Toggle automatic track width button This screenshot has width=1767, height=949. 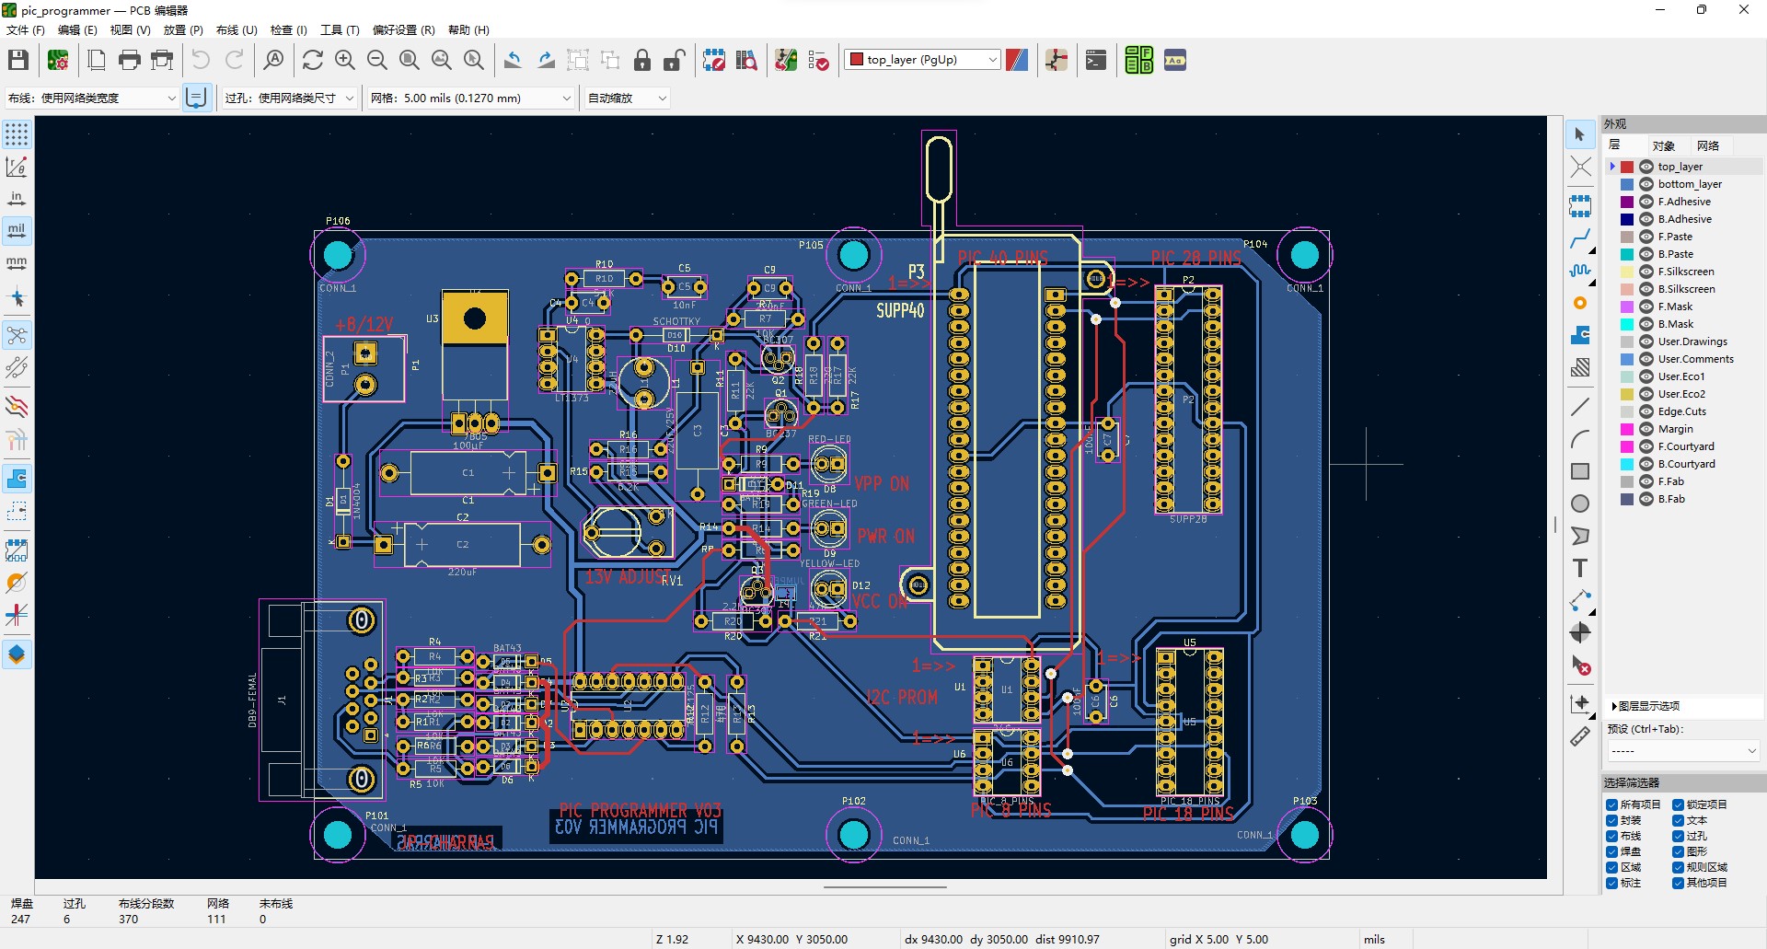(196, 98)
